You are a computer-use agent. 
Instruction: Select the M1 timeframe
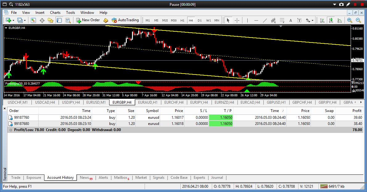148,20
